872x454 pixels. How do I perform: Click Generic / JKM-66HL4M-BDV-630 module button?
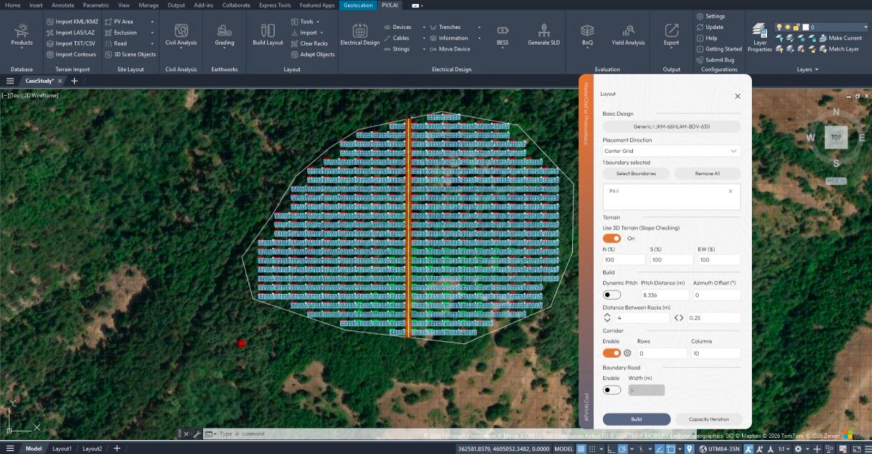click(671, 126)
